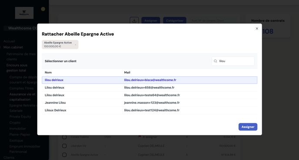Click the yellow status dot beside the logo
The width and height of the screenshot is (299, 160).
click(43, 9)
